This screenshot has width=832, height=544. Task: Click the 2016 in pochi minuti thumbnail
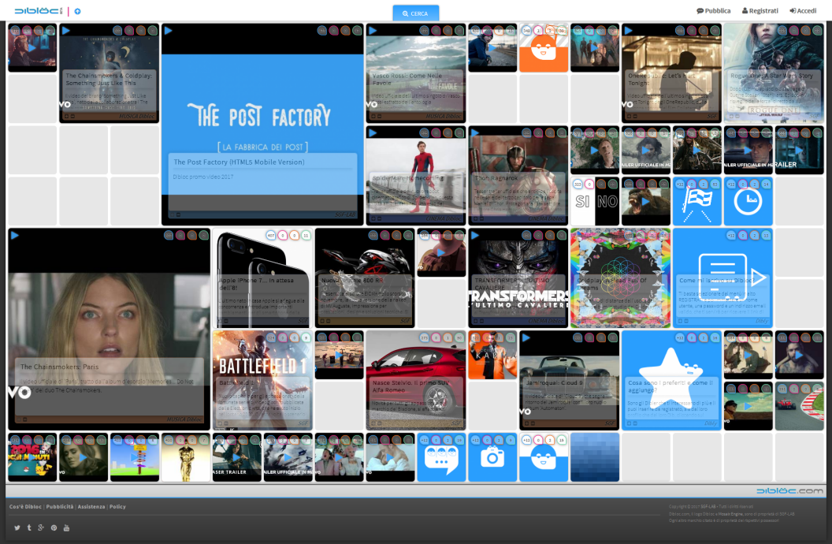pyautogui.click(x=32, y=457)
